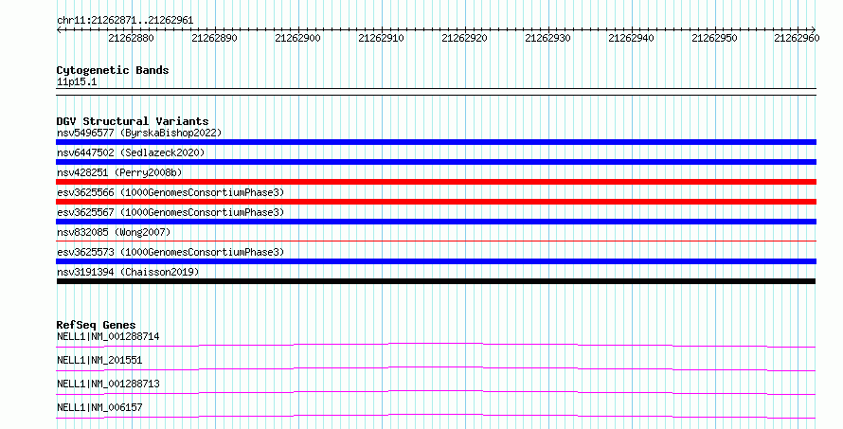This screenshot has height=429, width=843.
Task: Click the blue bar under nsv5496577
Action: click(x=436, y=142)
